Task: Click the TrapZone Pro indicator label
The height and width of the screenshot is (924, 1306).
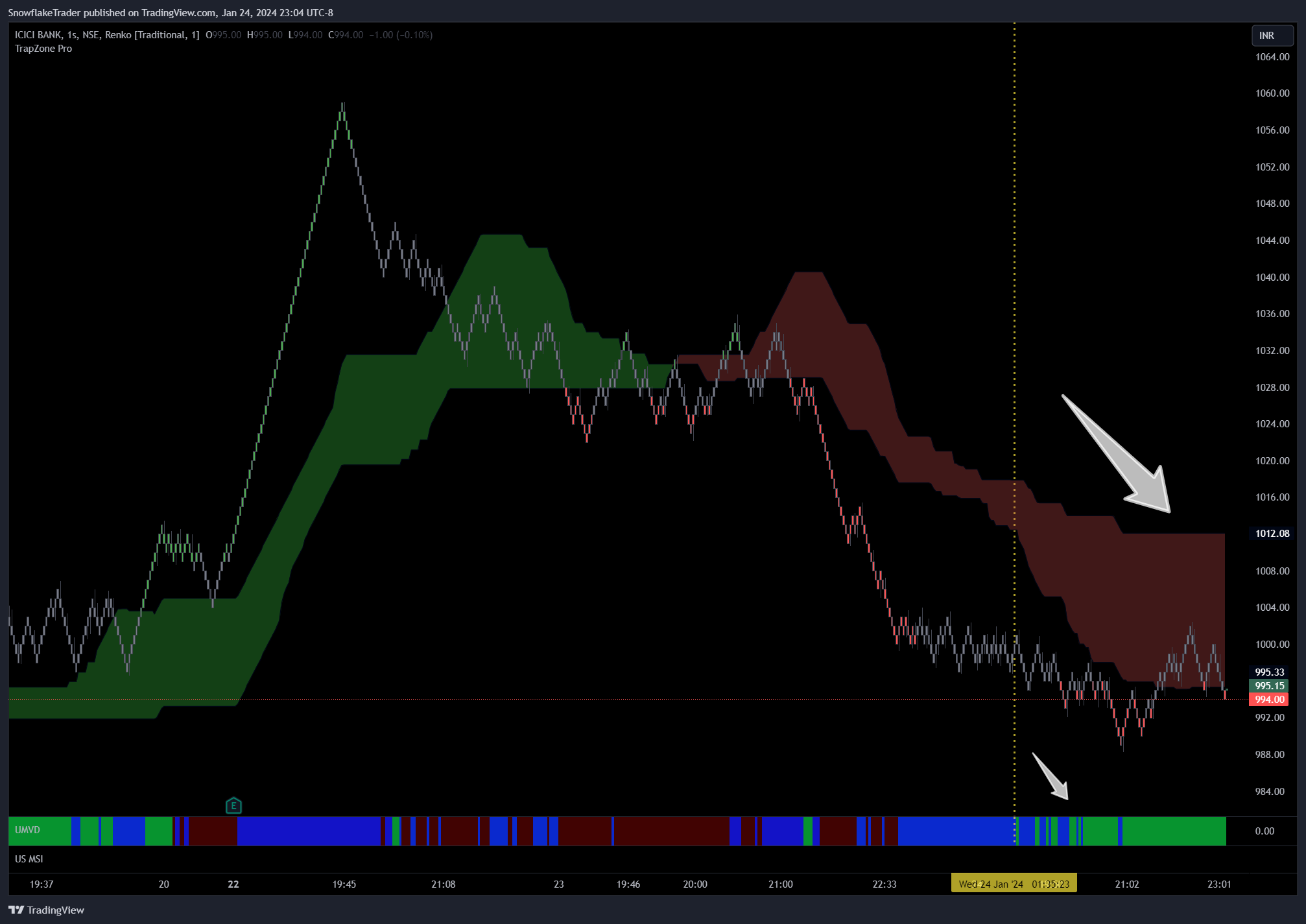Action: pyautogui.click(x=43, y=49)
